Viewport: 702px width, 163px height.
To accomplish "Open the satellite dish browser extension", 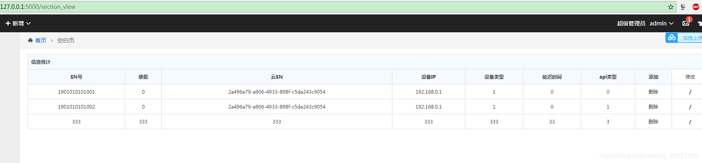I will (683, 7).
